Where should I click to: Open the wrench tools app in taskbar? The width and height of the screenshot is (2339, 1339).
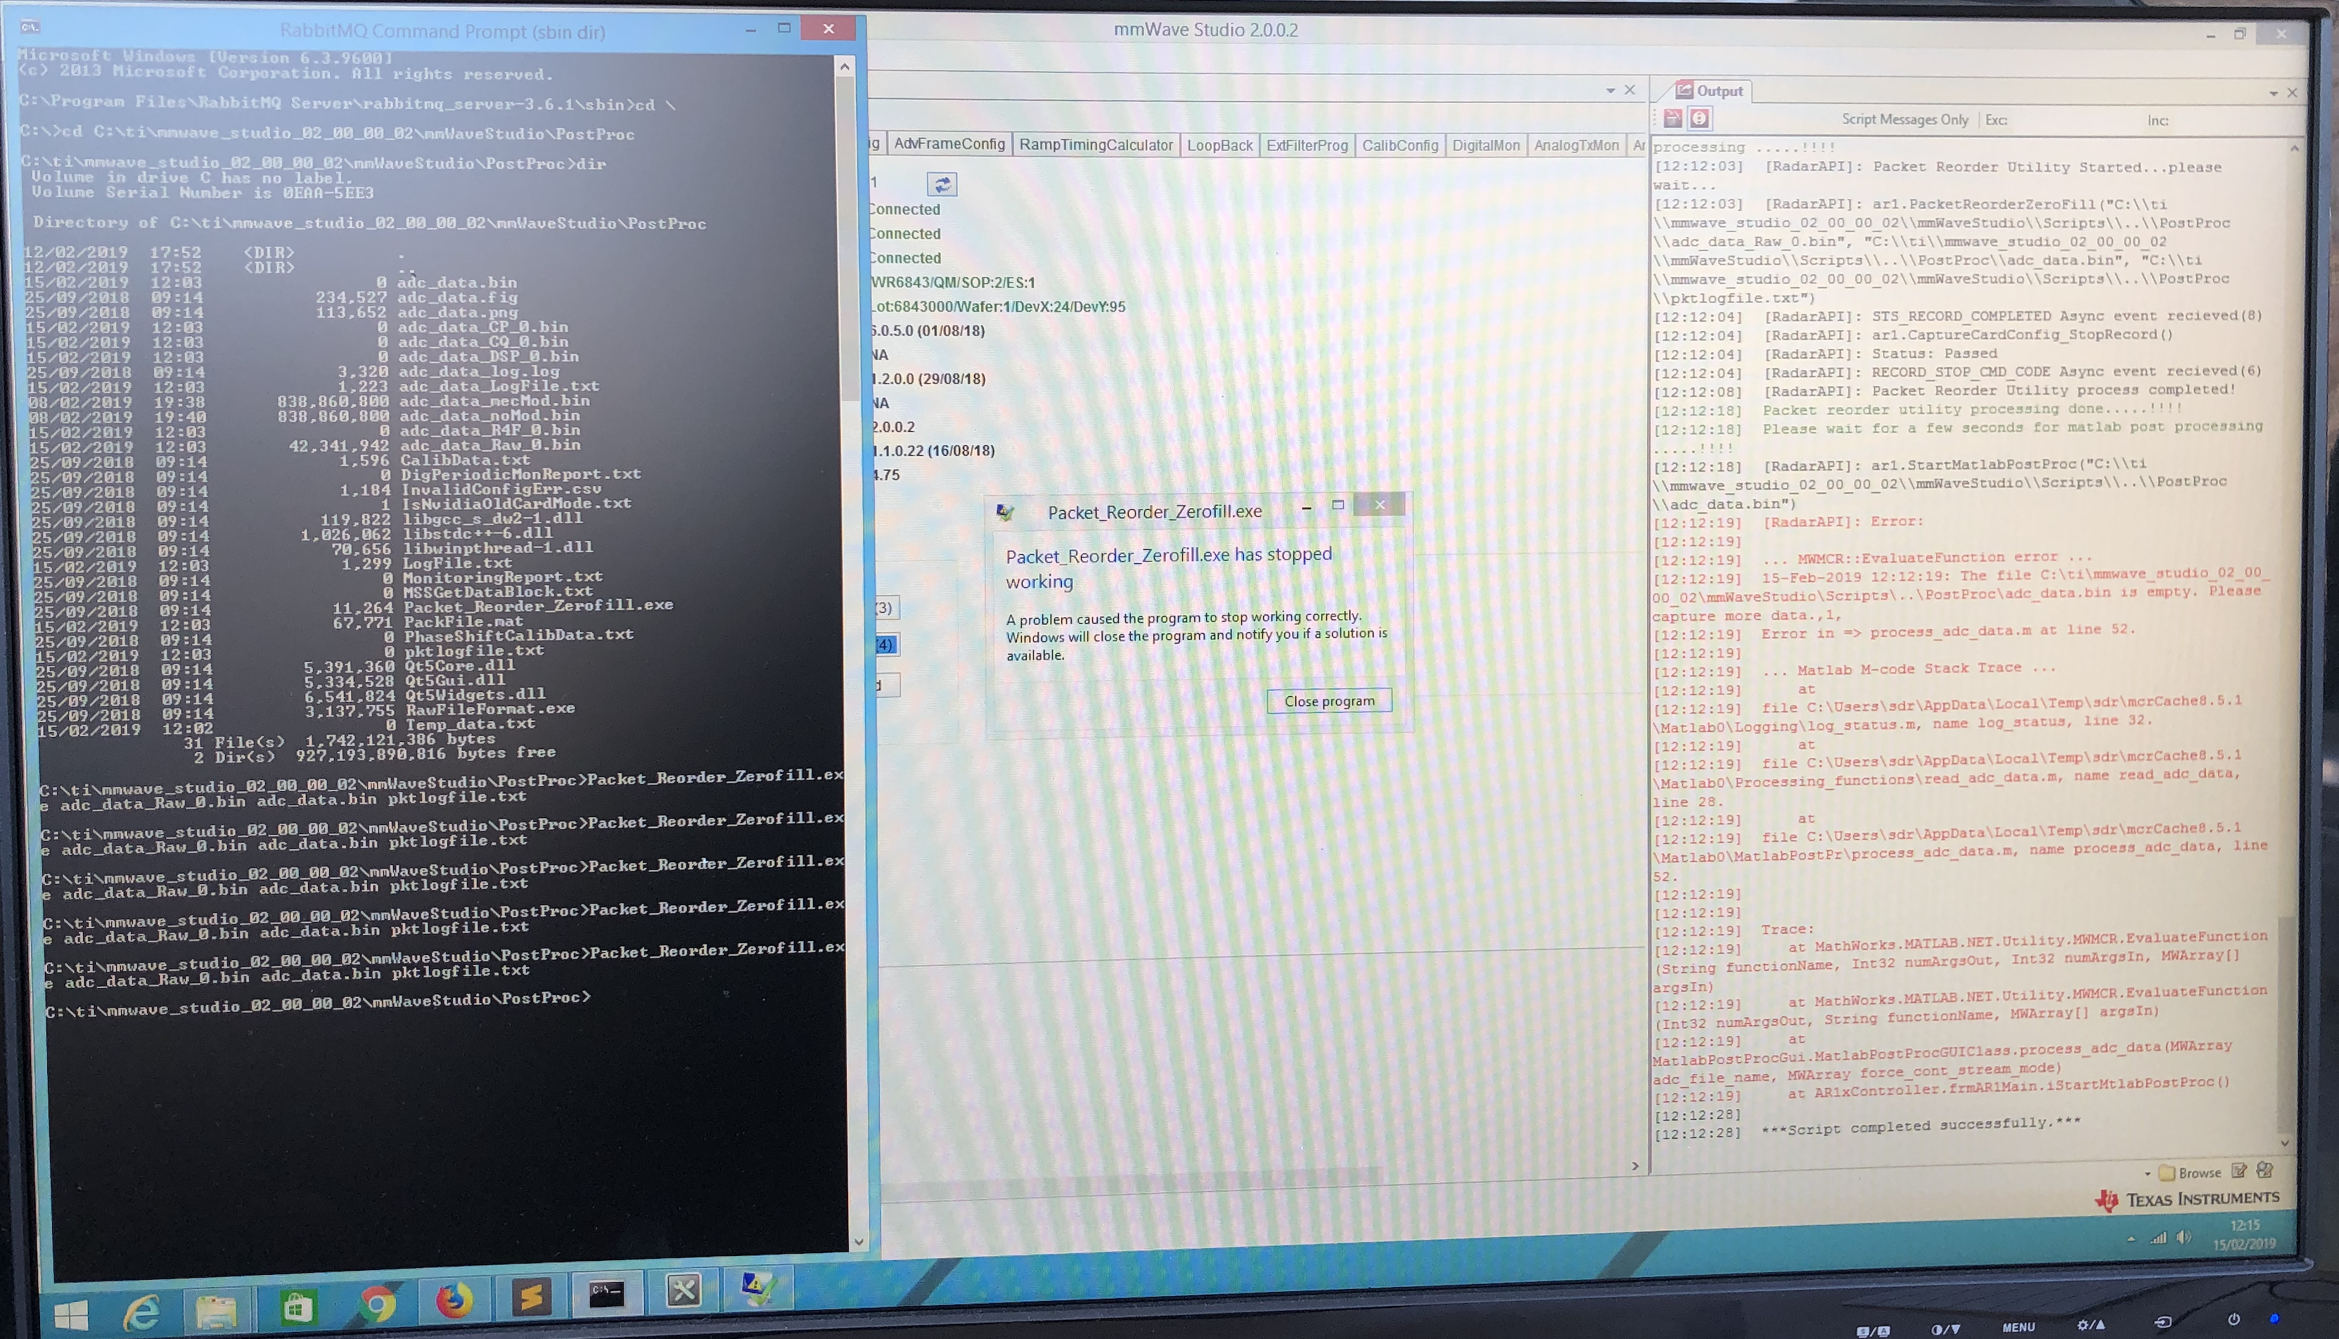pos(683,1291)
